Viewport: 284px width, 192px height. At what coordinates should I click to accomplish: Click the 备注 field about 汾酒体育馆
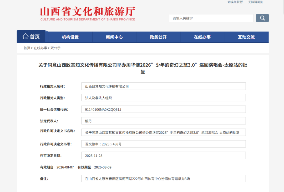(164, 178)
